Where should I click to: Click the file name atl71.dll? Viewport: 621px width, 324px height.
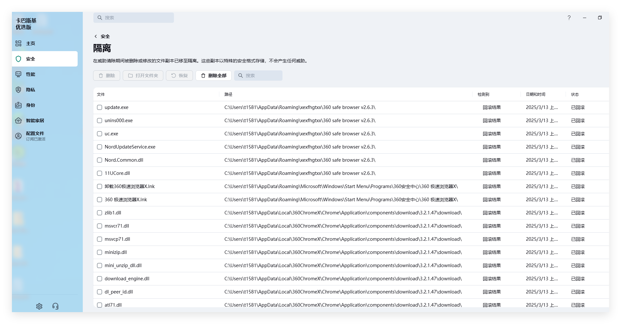113,305
